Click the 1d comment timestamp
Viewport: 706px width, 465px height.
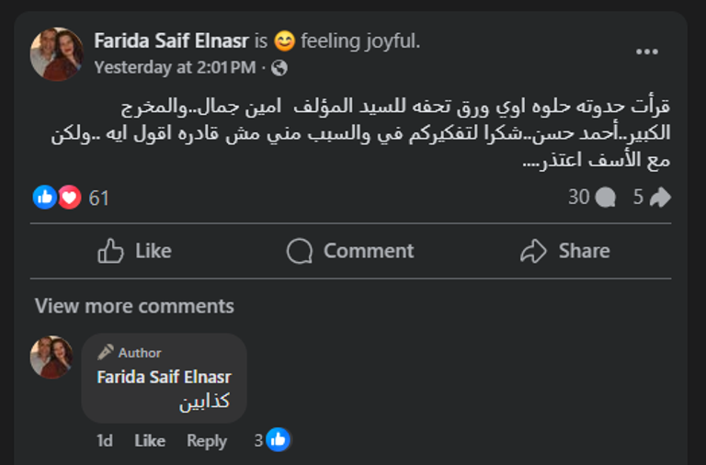(105, 441)
